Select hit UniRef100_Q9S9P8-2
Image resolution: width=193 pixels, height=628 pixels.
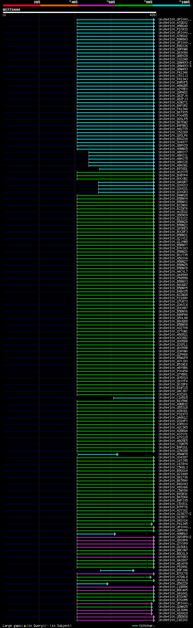(x=175, y=537)
